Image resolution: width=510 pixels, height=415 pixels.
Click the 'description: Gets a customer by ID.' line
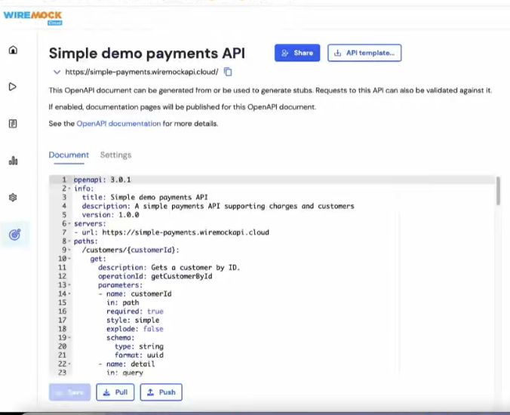click(169, 268)
